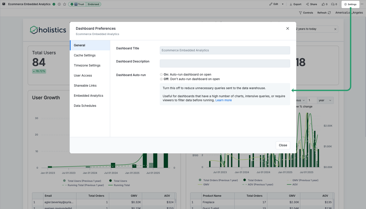Select the Auto-run Off radio option
The image size is (366, 209).
[x=161, y=79]
